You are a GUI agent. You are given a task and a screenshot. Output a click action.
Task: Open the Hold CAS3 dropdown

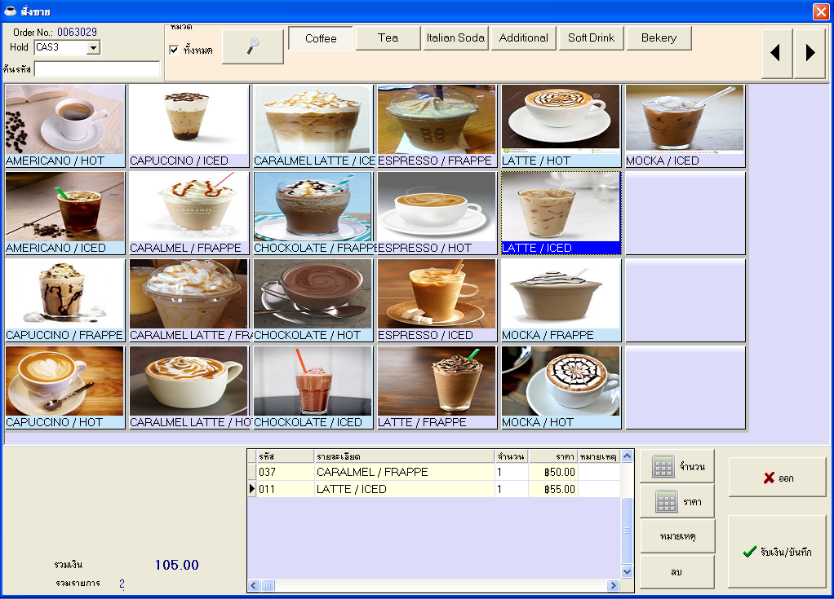coord(94,48)
